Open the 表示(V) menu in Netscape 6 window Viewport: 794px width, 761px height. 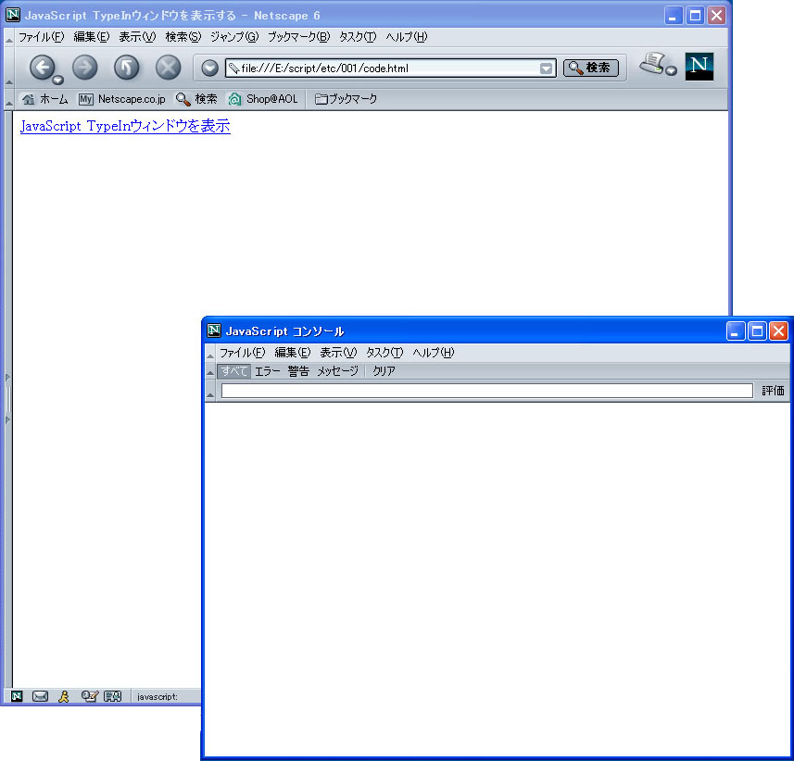(x=137, y=37)
